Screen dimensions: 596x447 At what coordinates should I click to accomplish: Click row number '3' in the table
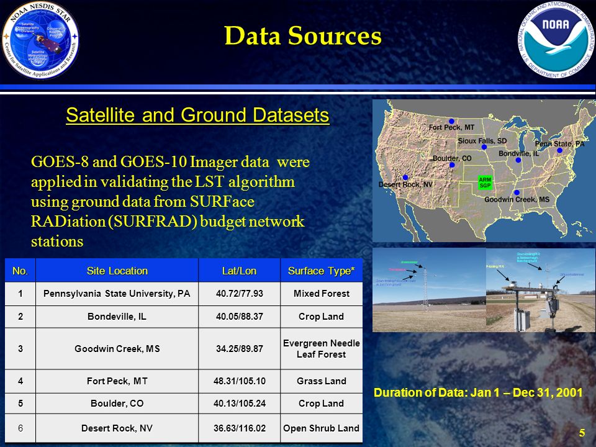[20, 348]
